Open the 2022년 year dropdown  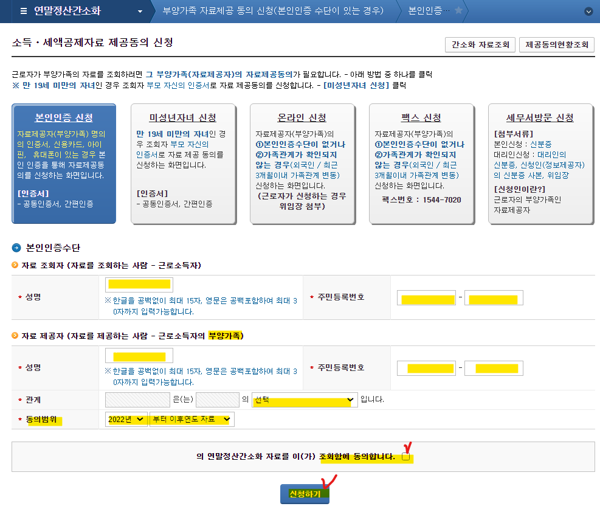point(126,420)
